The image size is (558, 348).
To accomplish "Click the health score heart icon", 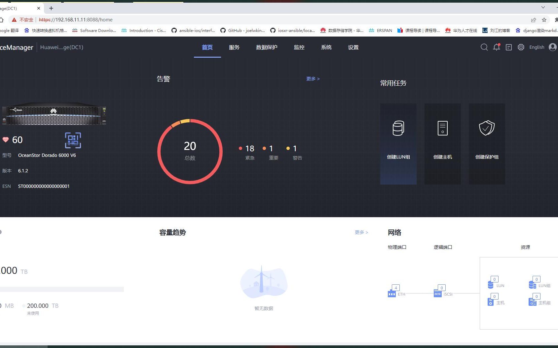I will 6,140.
